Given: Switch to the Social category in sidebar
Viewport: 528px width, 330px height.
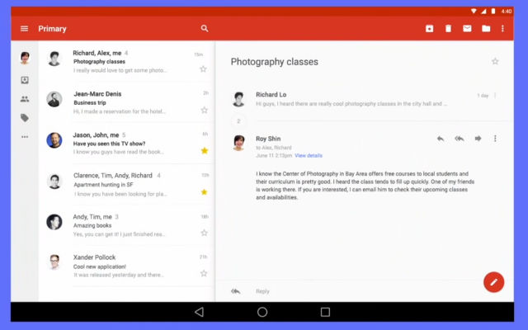Looking at the screenshot, I should [25, 99].
